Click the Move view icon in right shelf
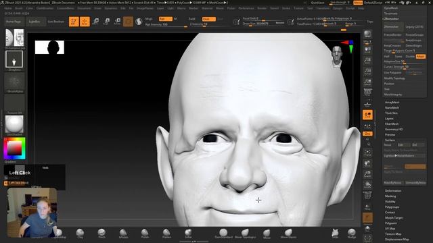 [x=367, y=163]
